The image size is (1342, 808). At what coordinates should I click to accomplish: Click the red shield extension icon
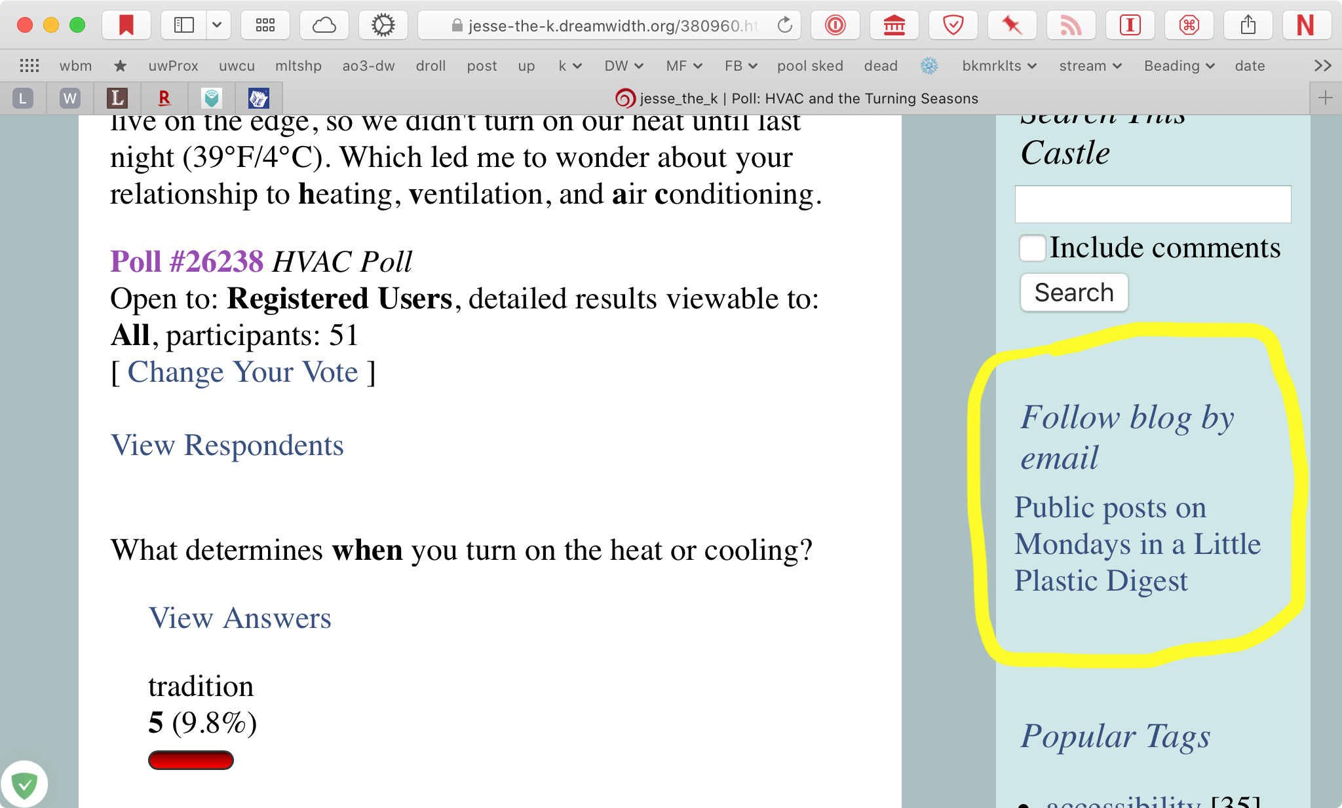[x=953, y=26]
